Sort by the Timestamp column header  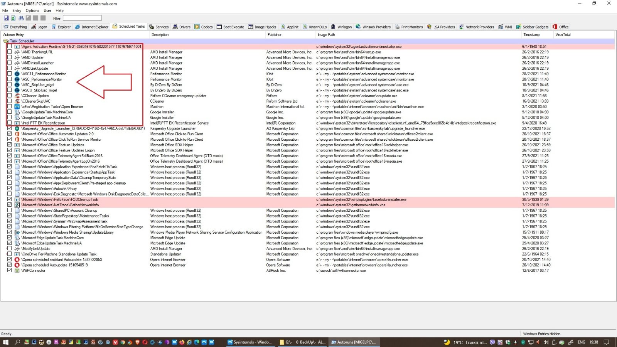click(531, 35)
